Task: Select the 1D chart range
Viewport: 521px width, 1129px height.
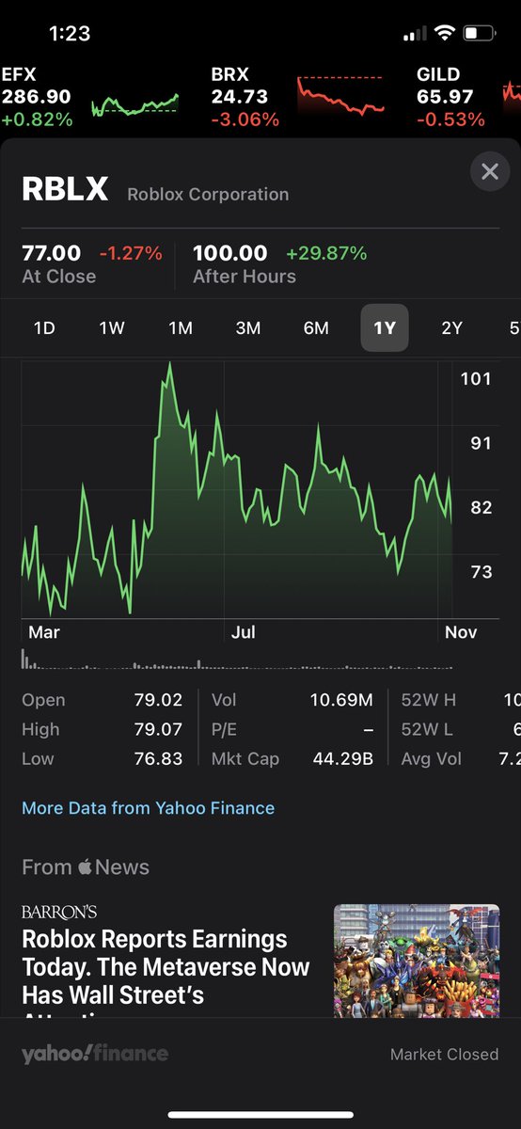Action: [44, 328]
